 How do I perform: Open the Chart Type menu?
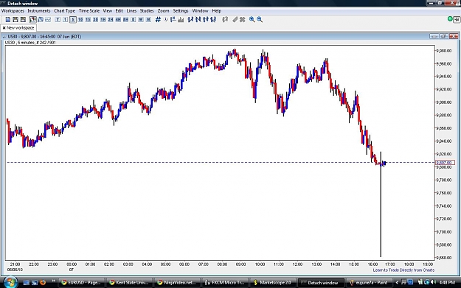point(64,11)
